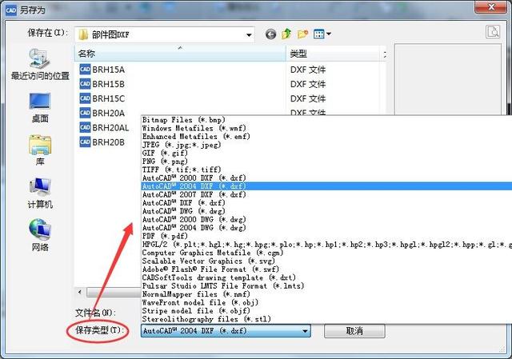Choose Adobe Flash File Format (*.swf)
The width and height of the screenshot is (512, 359).
[326, 269]
